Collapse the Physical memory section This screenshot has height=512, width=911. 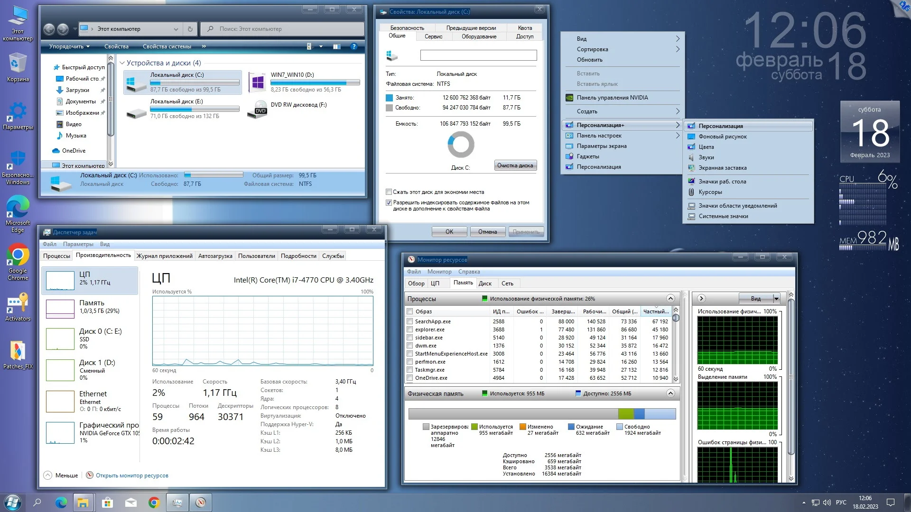[670, 393]
